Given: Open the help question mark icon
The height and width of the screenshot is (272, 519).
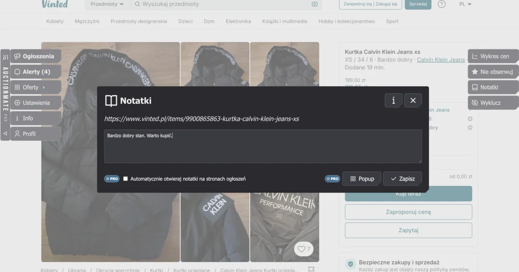Looking at the screenshot, I should click(442, 4).
